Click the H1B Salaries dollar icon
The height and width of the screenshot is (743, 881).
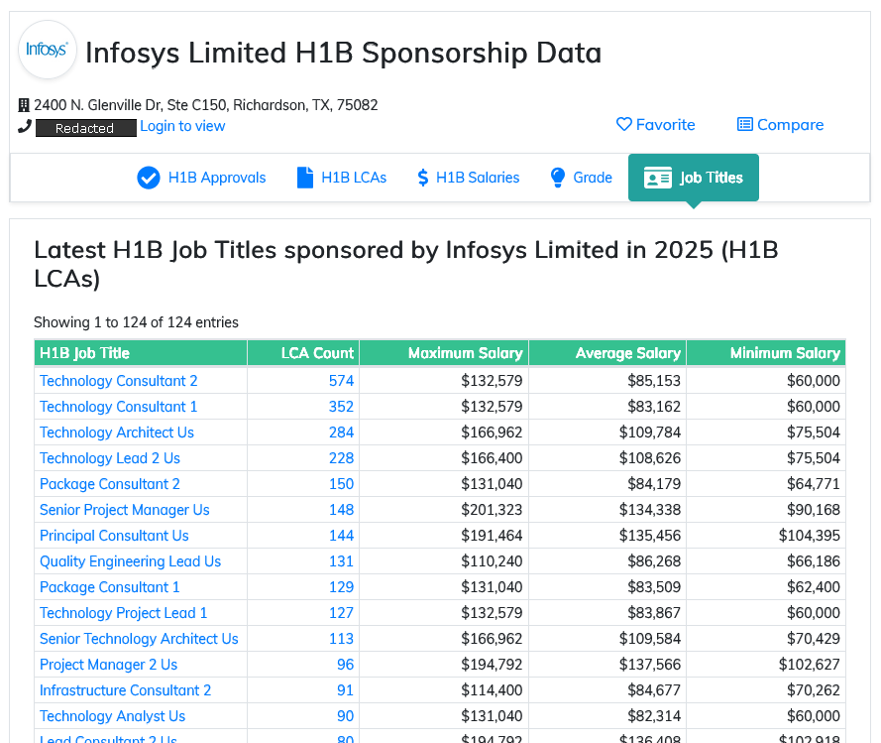[x=423, y=179]
